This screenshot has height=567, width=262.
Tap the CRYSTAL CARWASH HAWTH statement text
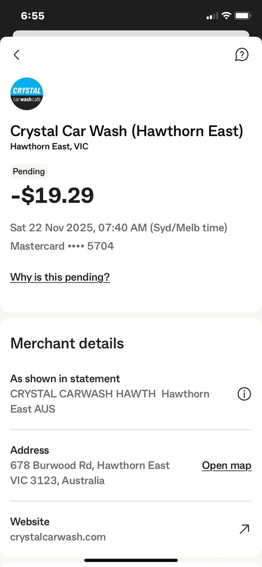[x=109, y=401]
